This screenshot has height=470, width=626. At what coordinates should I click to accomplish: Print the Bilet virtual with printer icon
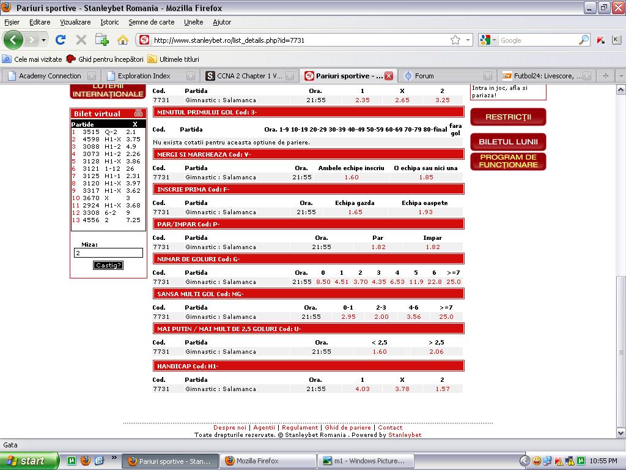[x=139, y=113]
